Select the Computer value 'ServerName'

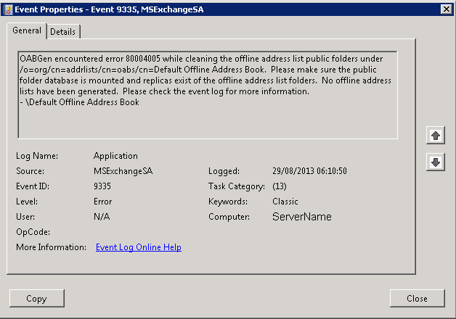302,217
